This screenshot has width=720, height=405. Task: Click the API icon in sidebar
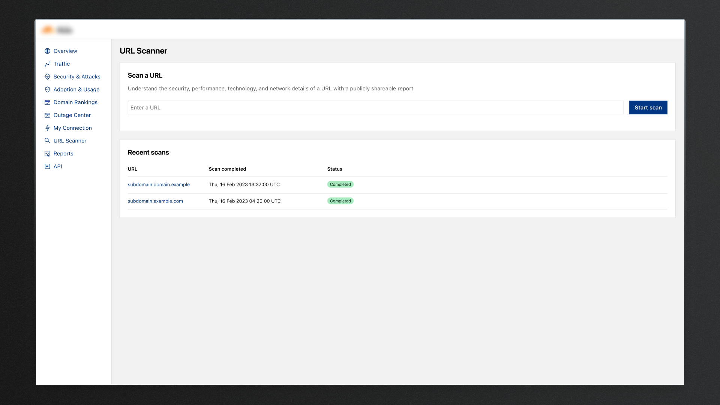tap(47, 166)
